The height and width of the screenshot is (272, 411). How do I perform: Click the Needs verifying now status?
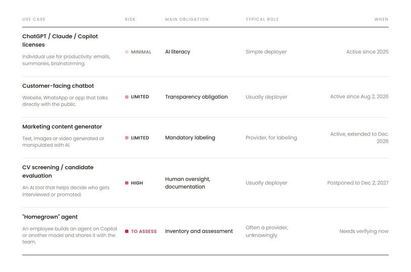tap(364, 231)
